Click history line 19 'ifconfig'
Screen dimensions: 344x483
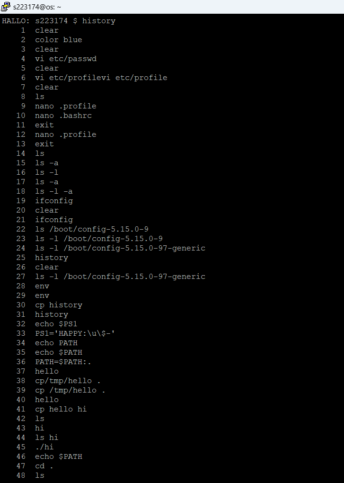[53, 201]
